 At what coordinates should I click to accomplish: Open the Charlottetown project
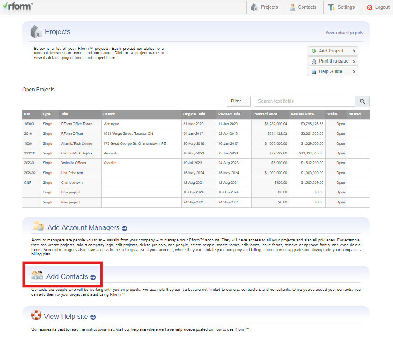pos(72,182)
